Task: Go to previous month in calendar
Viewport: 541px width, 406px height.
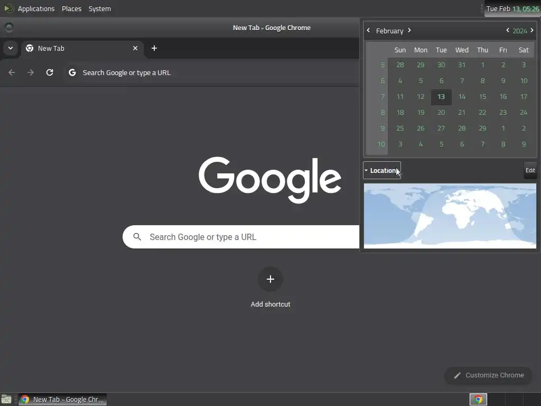Action: coord(368,30)
